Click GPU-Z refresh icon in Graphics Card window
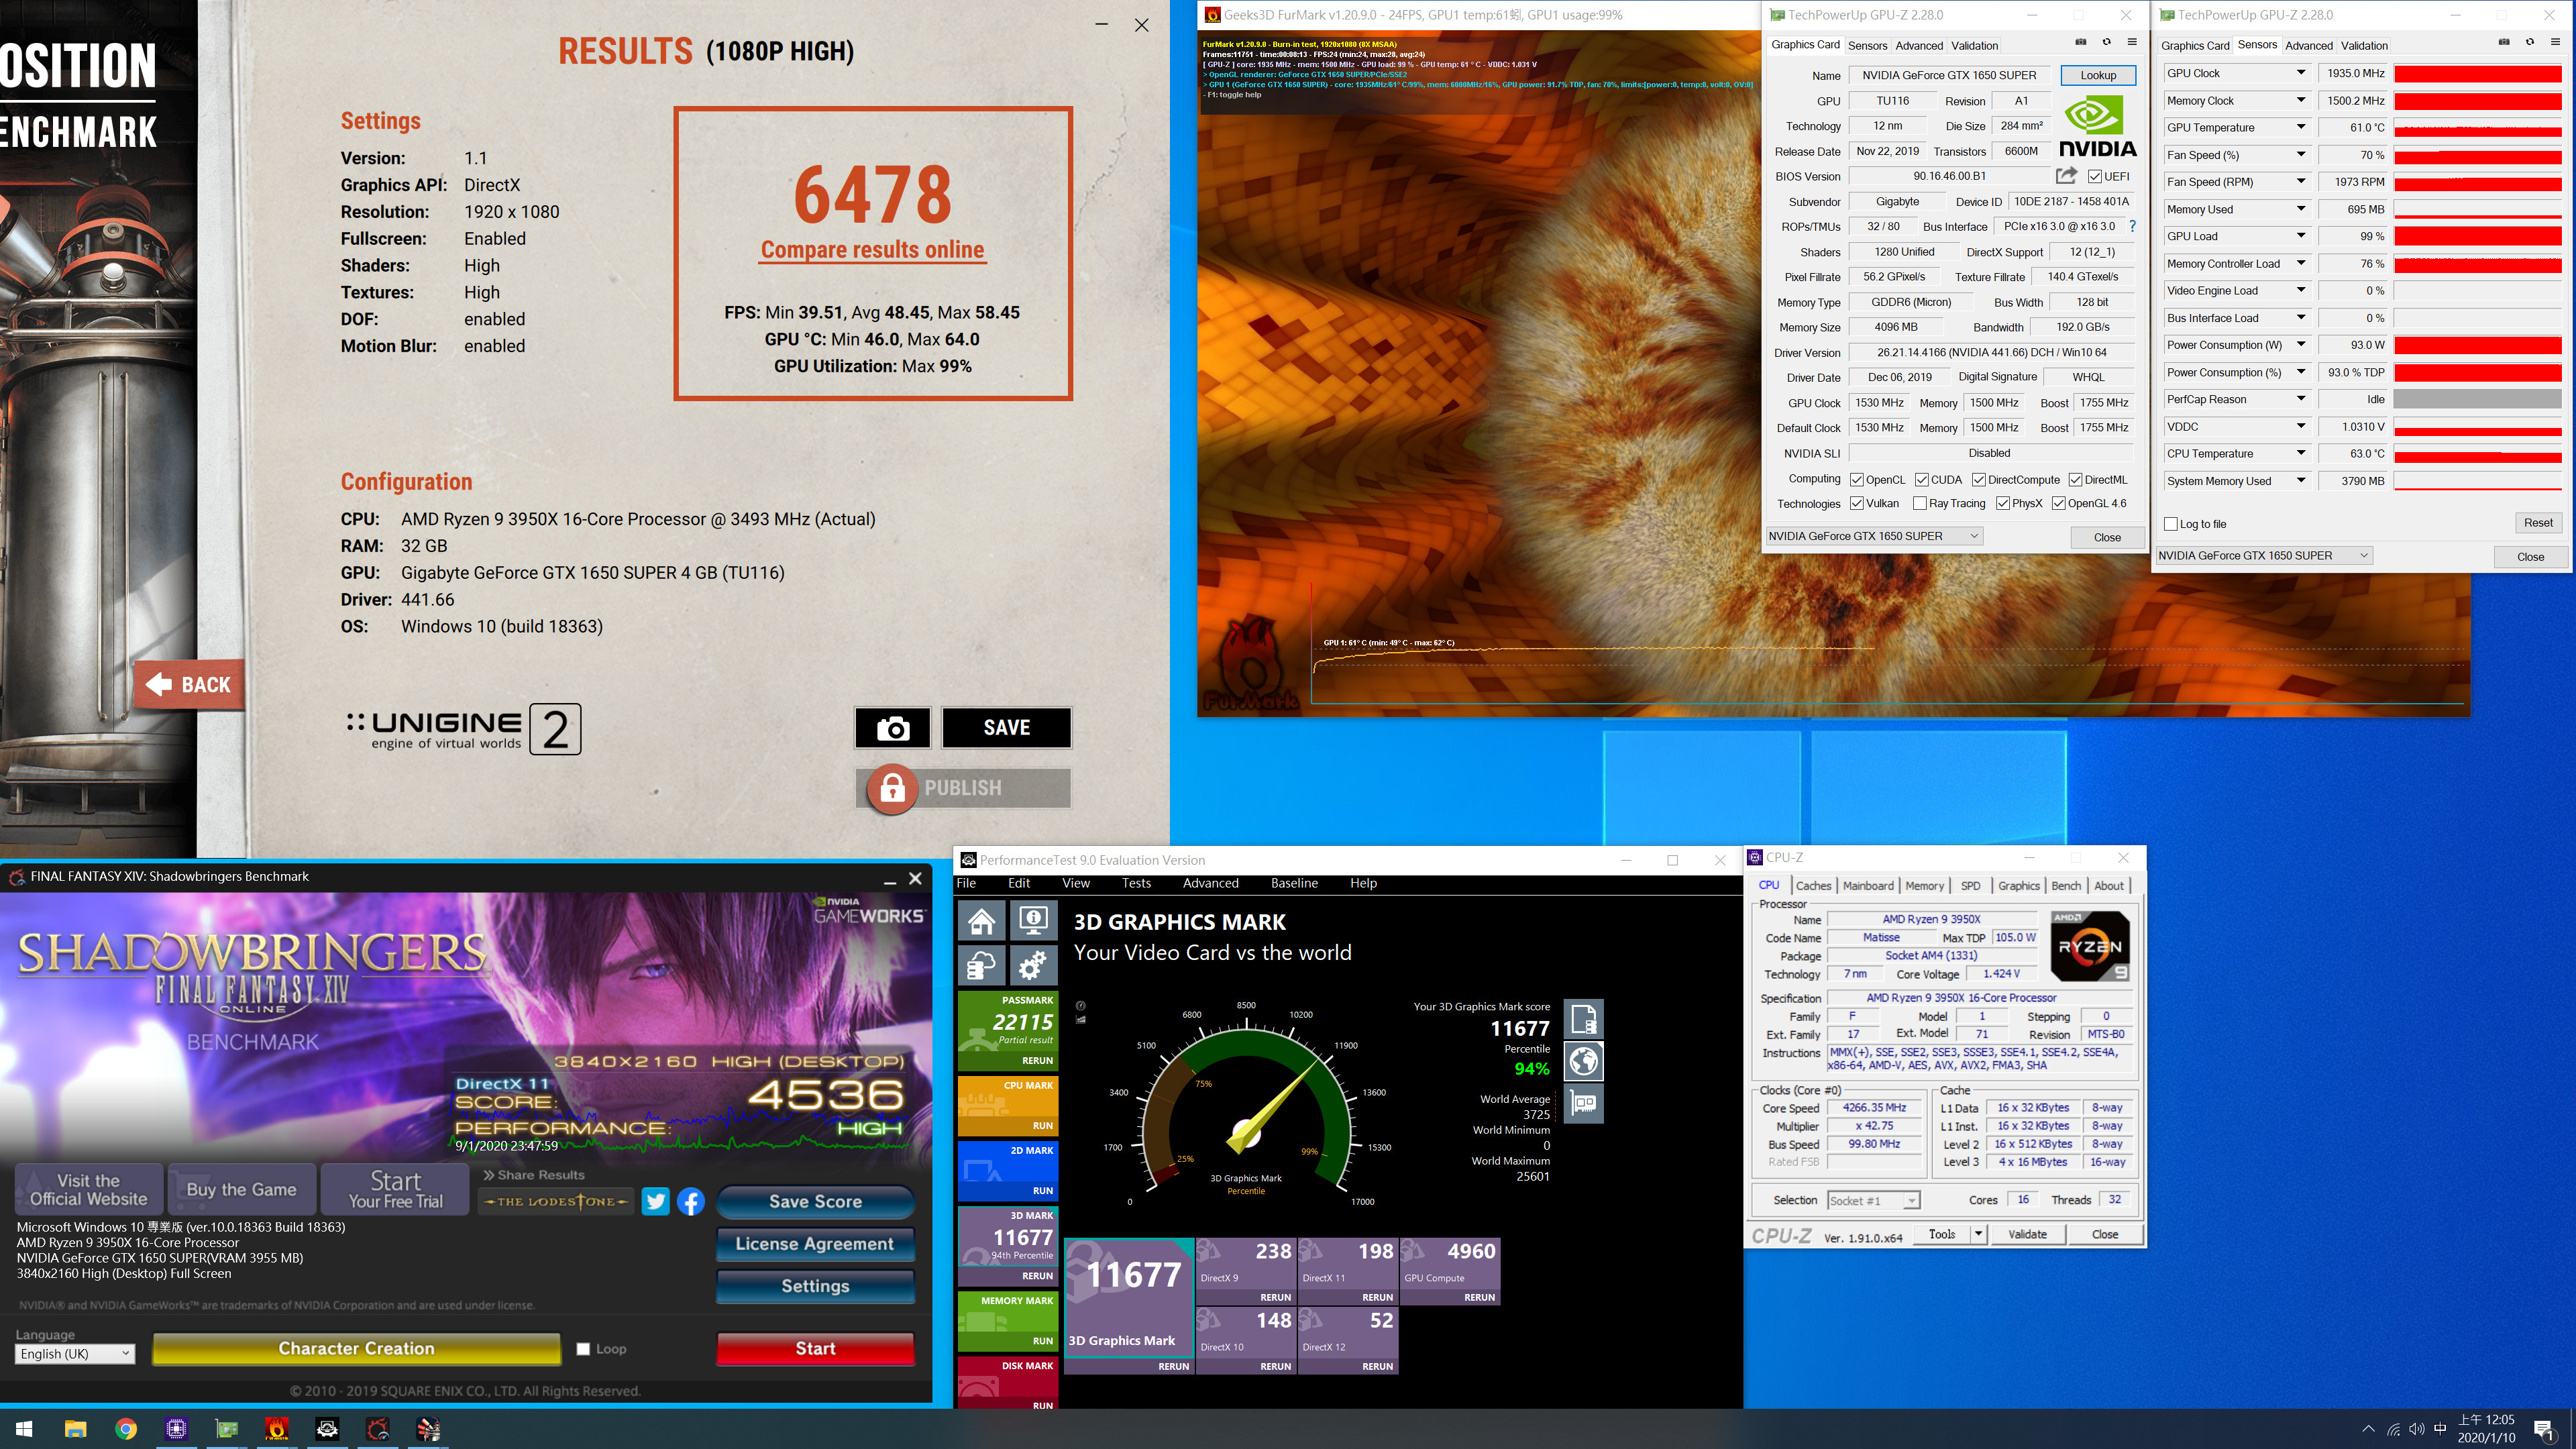Viewport: 2576px width, 1449px height. (x=2106, y=42)
